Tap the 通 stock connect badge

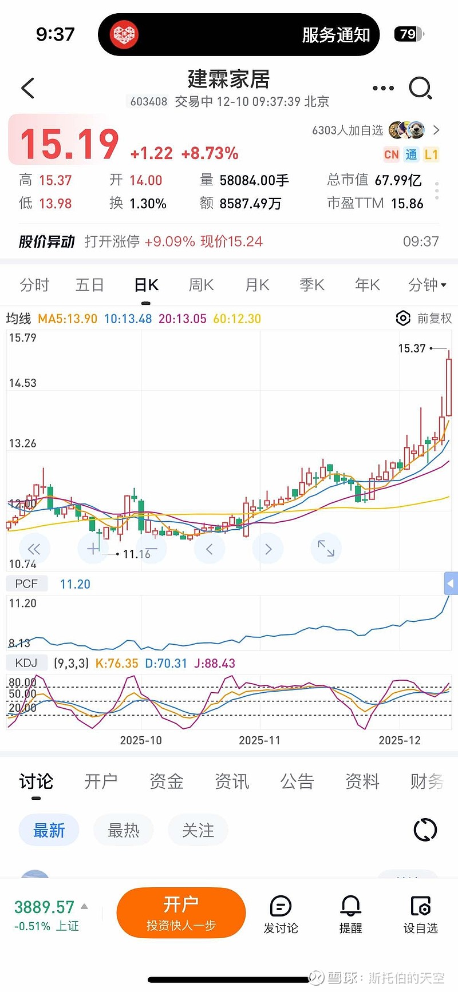coord(411,154)
